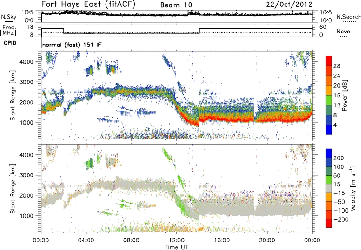Image resolution: width=361 pixels, height=250 pixels.
Task: Click '1000' on the velocity panel range axis
Action: [x=26, y=216]
